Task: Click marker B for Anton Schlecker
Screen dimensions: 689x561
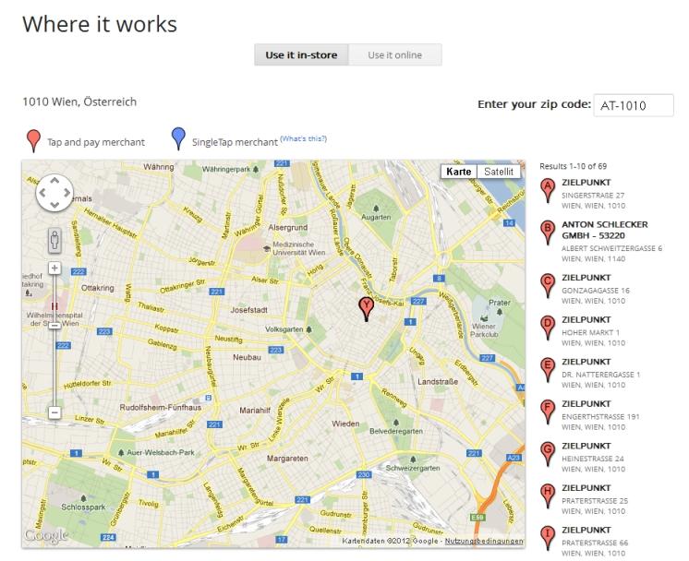Action: 547,233
